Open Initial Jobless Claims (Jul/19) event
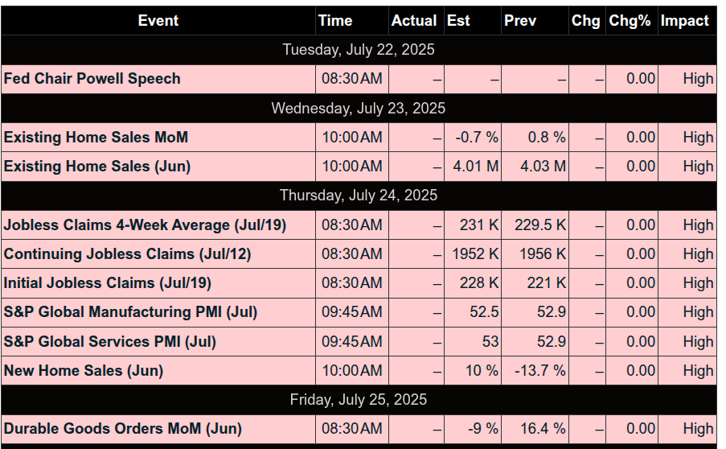 (x=108, y=283)
